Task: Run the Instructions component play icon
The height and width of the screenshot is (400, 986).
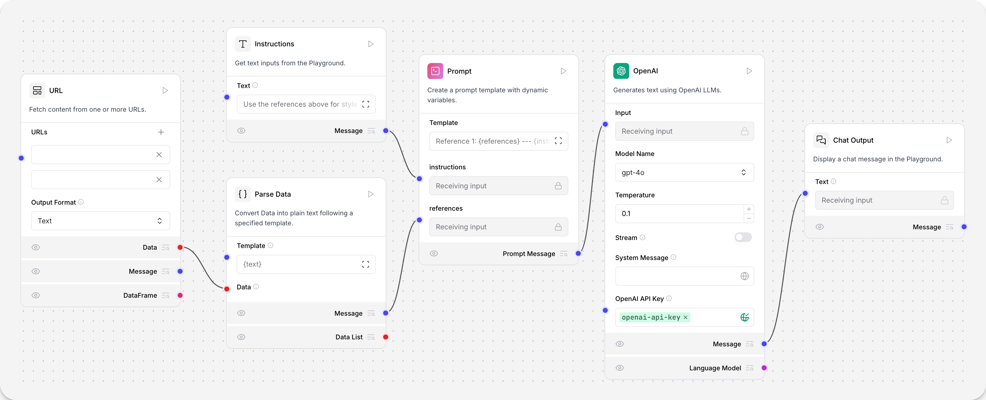Action: [x=371, y=44]
